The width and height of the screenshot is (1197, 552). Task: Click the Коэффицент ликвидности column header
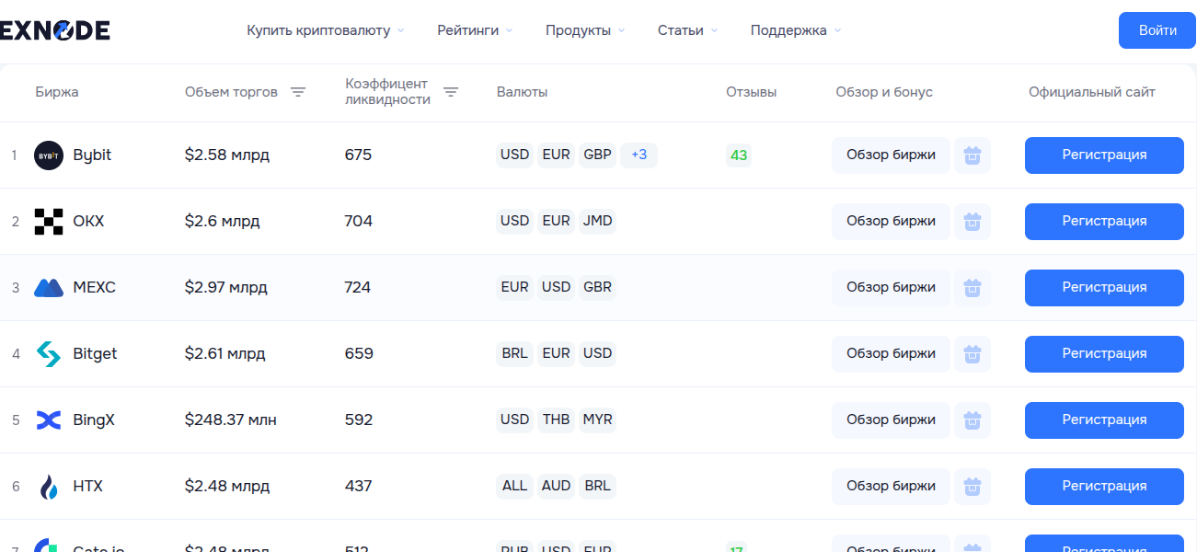coord(387,92)
